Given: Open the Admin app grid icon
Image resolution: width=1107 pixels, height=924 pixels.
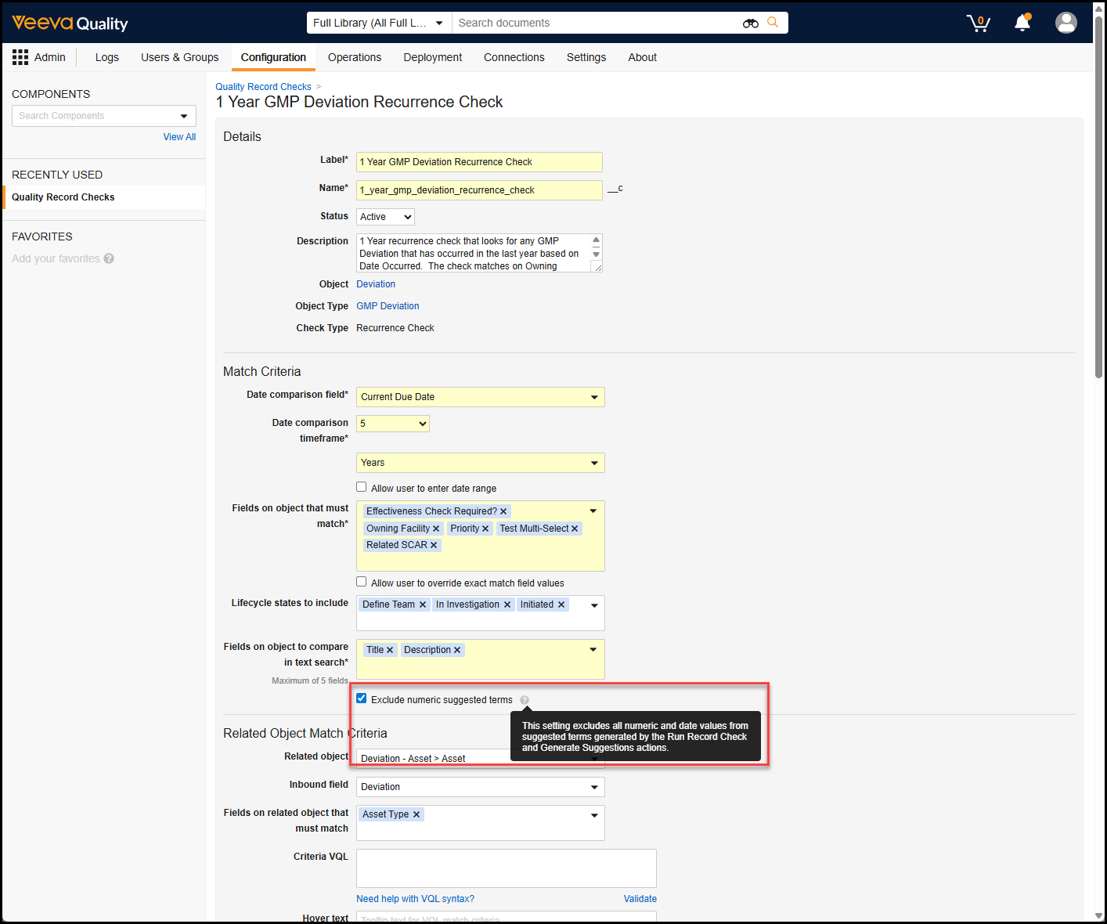Looking at the screenshot, I should pos(20,57).
